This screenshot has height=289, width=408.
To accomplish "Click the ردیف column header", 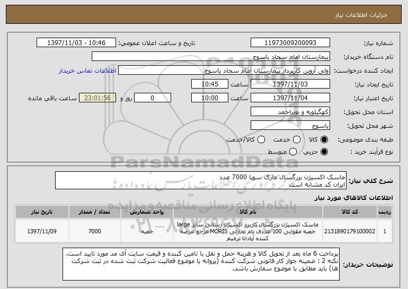I will (385, 212).
